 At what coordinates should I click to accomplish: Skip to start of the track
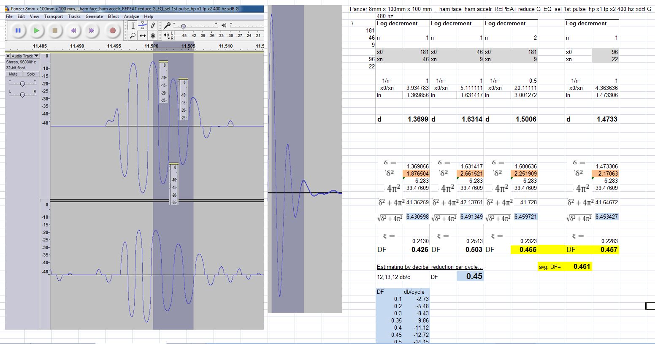click(x=73, y=30)
